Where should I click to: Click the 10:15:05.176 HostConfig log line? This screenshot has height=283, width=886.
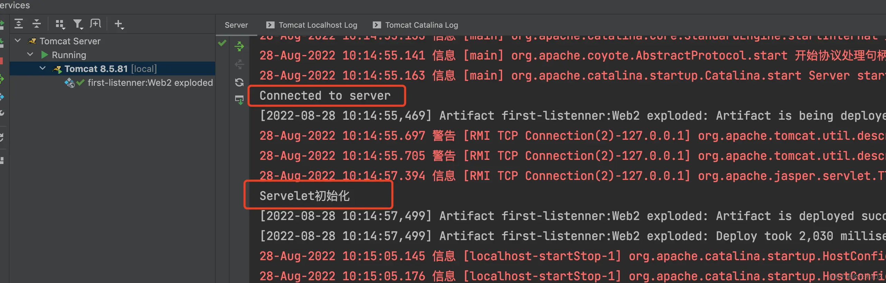point(573,276)
